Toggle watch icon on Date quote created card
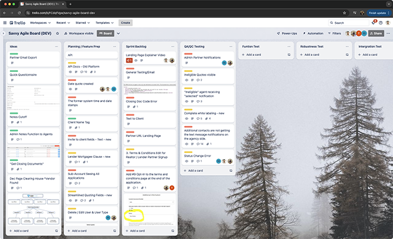This screenshot has width=393, height=239. click(x=70, y=89)
